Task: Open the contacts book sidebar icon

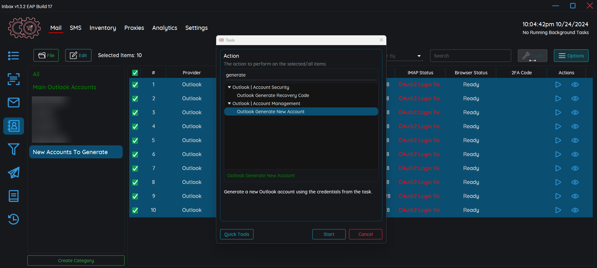Action: click(x=13, y=126)
